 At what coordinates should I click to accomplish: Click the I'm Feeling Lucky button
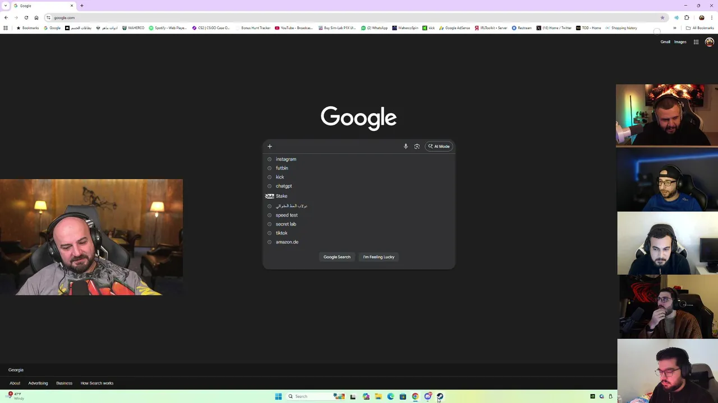point(379,257)
